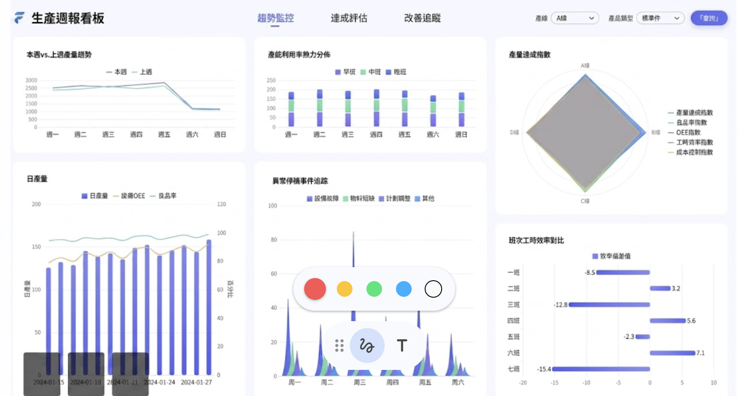Click the blue 查詢 button
This screenshot has height=396, width=738.
(709, 18)
